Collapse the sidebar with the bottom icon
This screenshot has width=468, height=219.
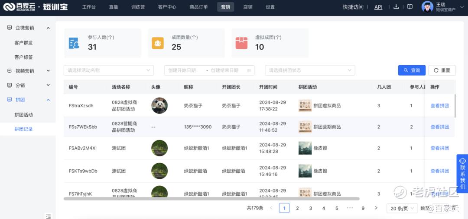(48, 216)
